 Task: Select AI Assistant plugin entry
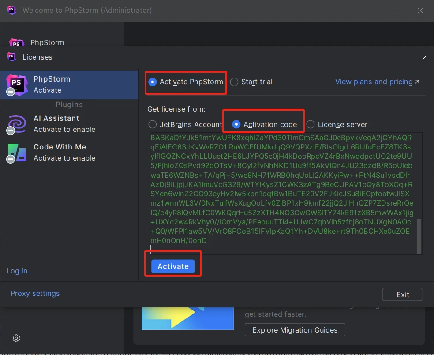tap(69, 124)
